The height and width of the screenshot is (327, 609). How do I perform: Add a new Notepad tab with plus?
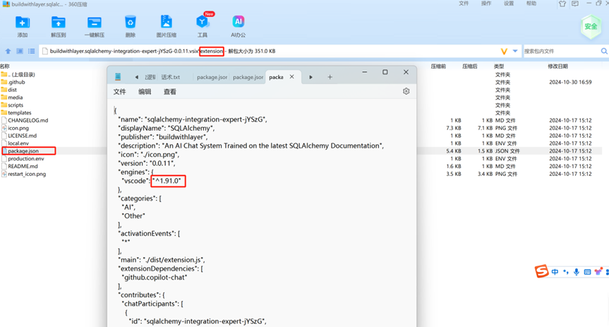pyautogui.click(x=330, y=77)
